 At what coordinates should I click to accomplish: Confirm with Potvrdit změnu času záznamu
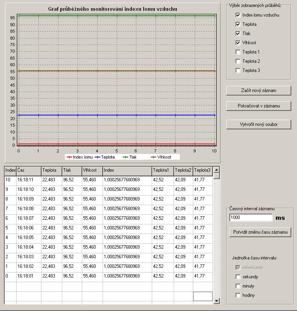(x=260, y=232)
